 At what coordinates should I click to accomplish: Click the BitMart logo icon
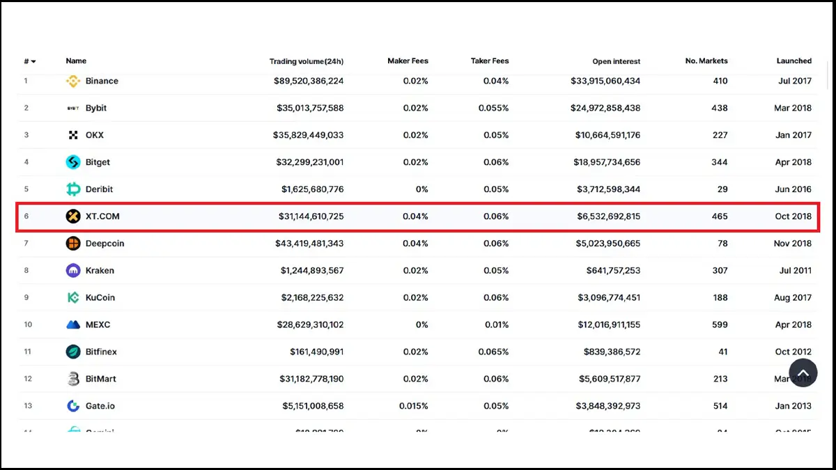[73, 379]
